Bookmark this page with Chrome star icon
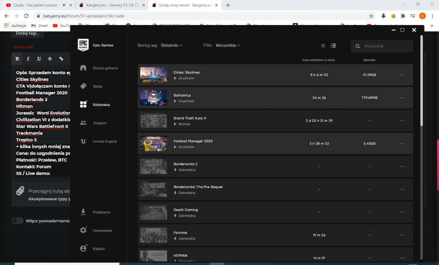 coord(371,16)
